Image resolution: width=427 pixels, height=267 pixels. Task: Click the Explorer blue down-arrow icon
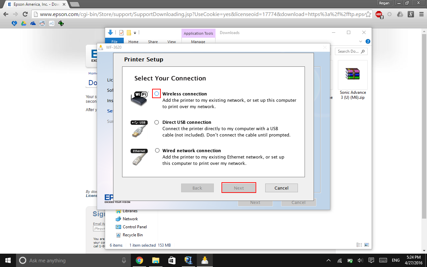pyautogui.click(x=110, y=32)
